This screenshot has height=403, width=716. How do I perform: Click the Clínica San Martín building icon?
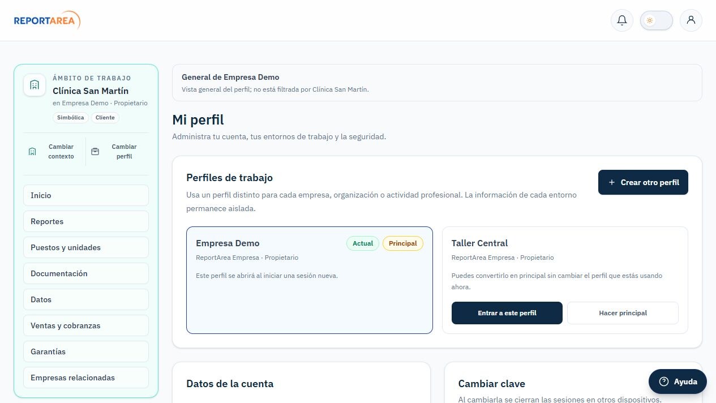(35, 85)
